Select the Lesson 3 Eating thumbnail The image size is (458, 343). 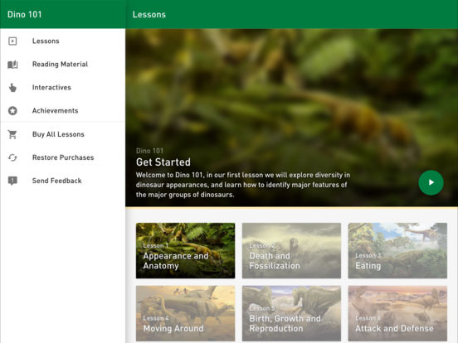coord(397,250)
